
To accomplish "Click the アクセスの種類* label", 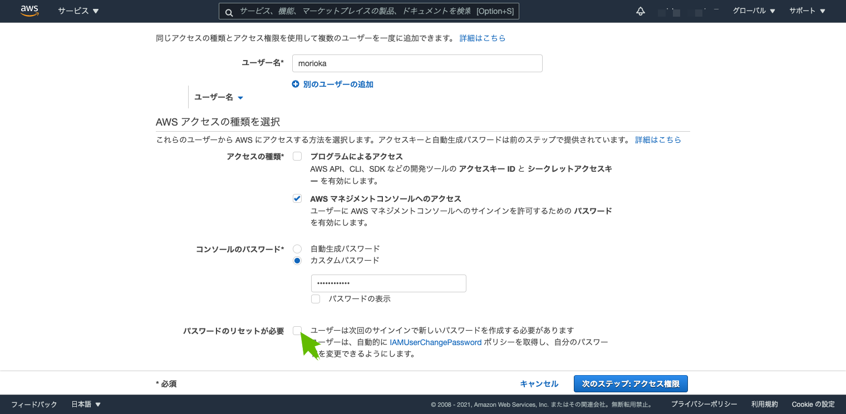I will [255, 157].
